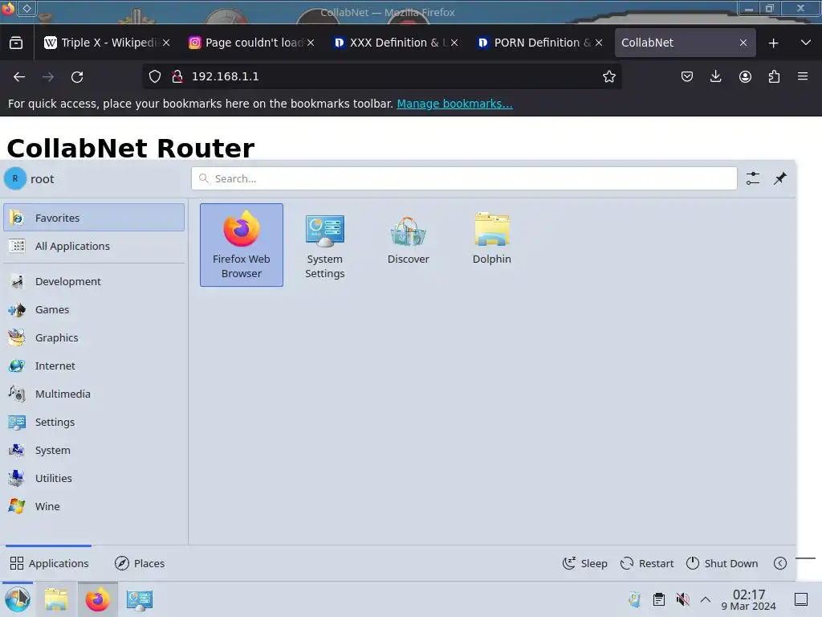Open the Wine category

[x=94, y=506]
